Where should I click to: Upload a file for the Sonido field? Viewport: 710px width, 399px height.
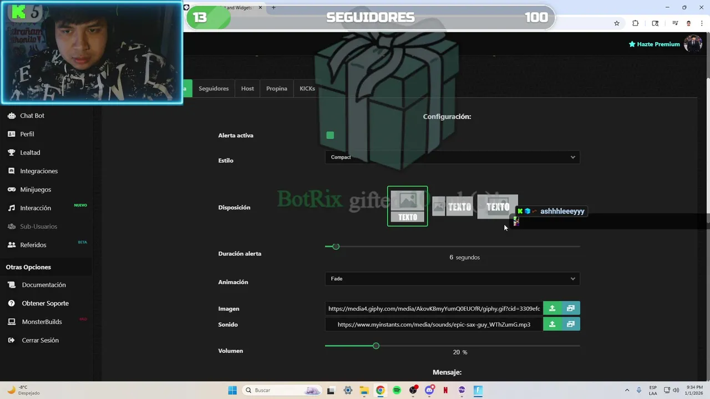click(x=552, y=324)
